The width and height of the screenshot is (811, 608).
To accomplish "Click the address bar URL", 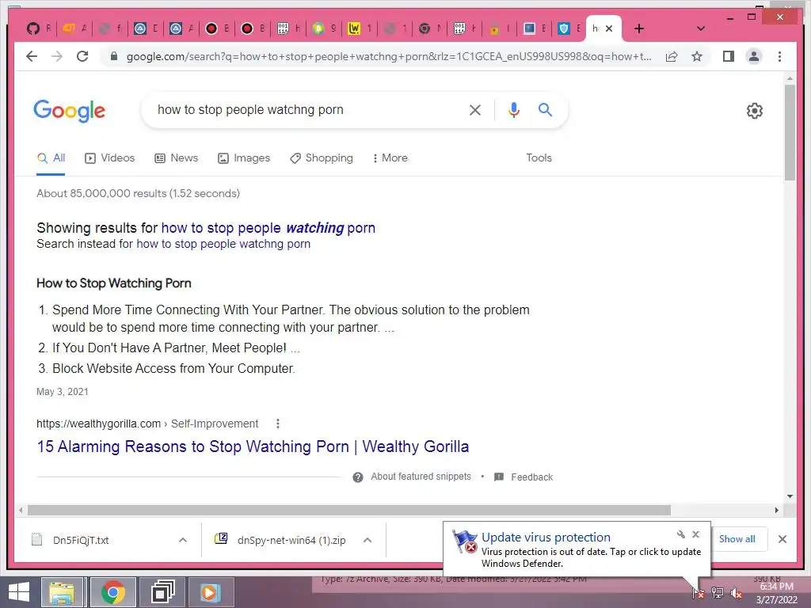I will (x=388, y=56).
